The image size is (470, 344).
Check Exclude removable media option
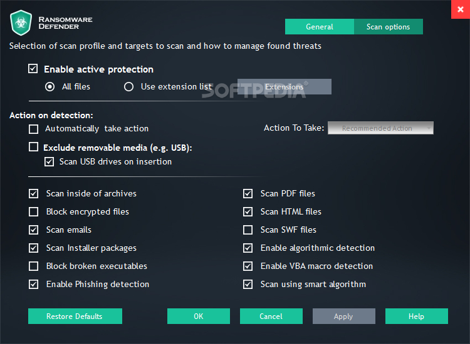click(33, 147)
